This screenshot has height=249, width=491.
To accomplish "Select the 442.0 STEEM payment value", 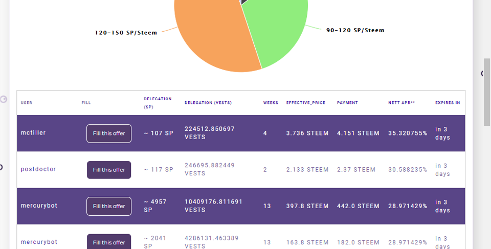I will point(358,206).
